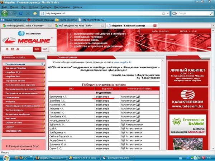Click the Богомолова Н.Г. table cell
Viewport: 215px width, 161px height.
pyautogui.click(x=72, y=97)
